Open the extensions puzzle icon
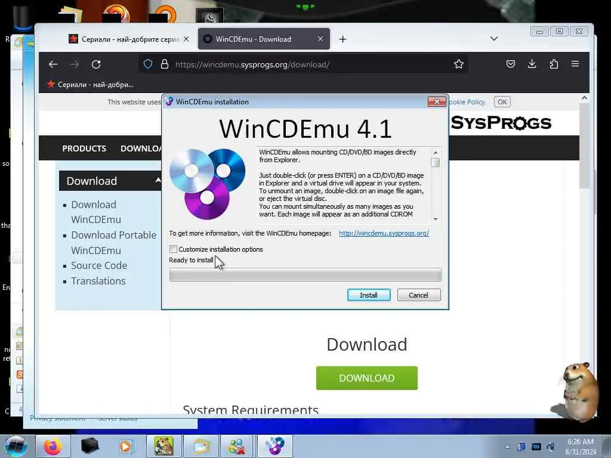The image size is (611, 458). click(554, 64)
